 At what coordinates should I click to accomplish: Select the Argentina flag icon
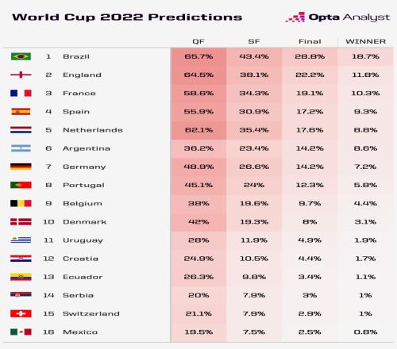pos(21,148)
